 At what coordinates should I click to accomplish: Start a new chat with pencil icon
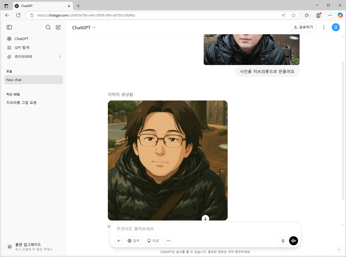click(x=58, y=27)
